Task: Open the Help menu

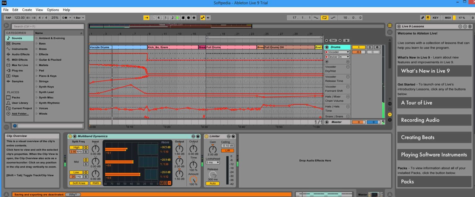Action: (66, 10)
